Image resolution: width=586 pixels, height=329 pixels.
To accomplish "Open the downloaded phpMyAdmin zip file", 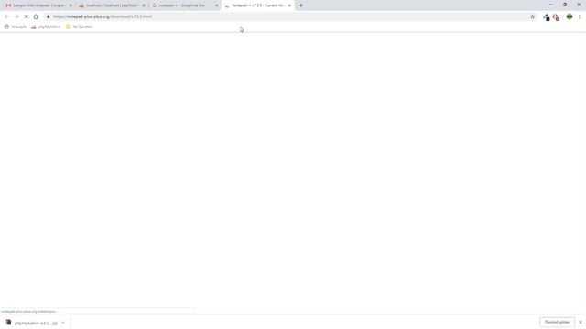I will (x=32, y=323).
